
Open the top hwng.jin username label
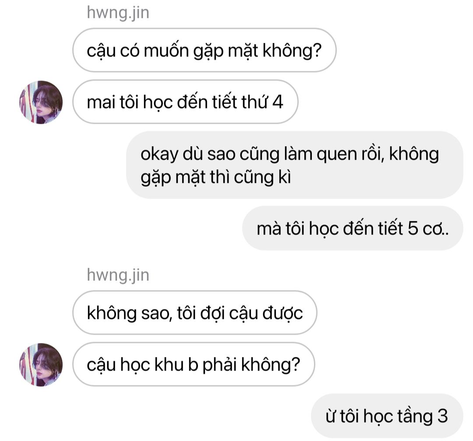(x=118, y=13)
